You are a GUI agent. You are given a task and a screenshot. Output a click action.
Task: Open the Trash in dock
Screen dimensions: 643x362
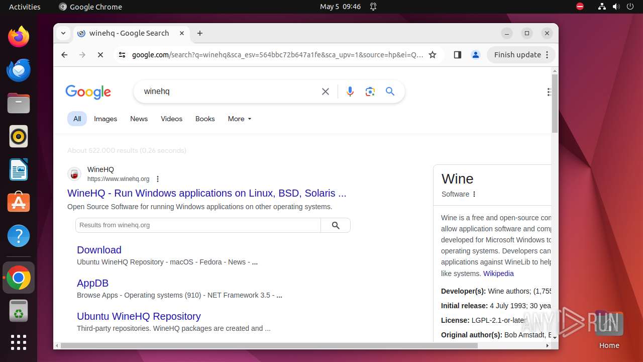pos(19,311)
